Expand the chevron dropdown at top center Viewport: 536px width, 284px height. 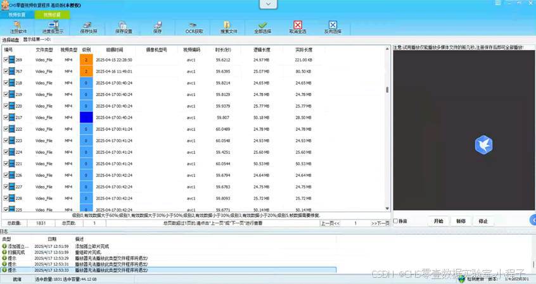coord(269,4)
